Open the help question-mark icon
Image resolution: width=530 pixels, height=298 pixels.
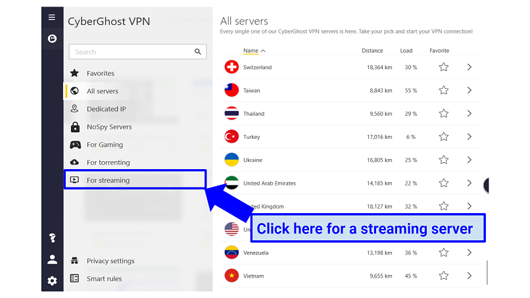[x=53, y=238]
